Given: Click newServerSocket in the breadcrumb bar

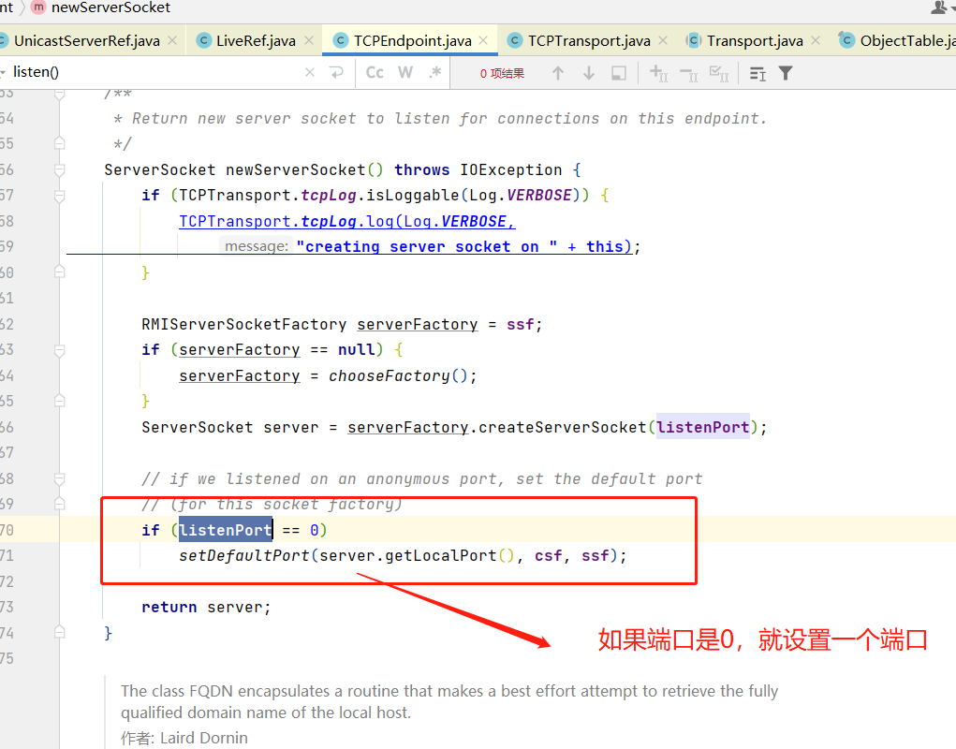Looking at the screenshot, I should click(x=110, y=7).
